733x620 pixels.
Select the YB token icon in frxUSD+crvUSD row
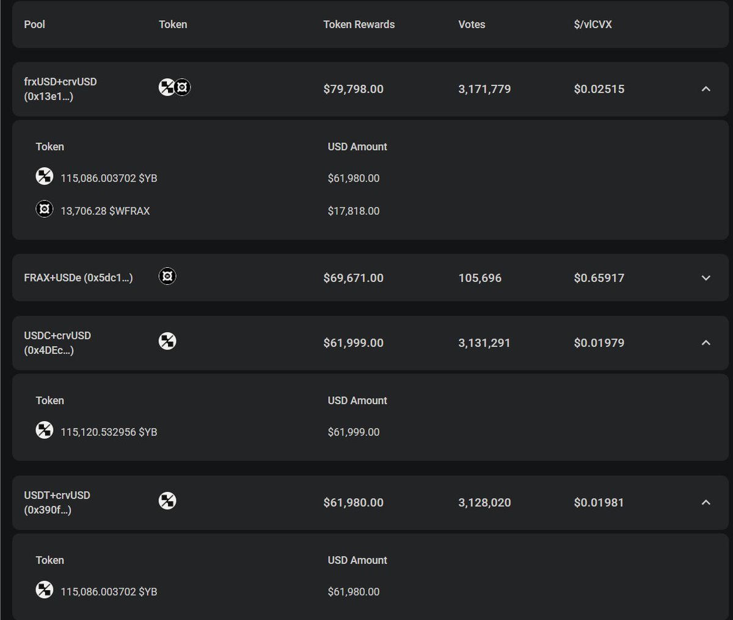click(x=166, y=87)
